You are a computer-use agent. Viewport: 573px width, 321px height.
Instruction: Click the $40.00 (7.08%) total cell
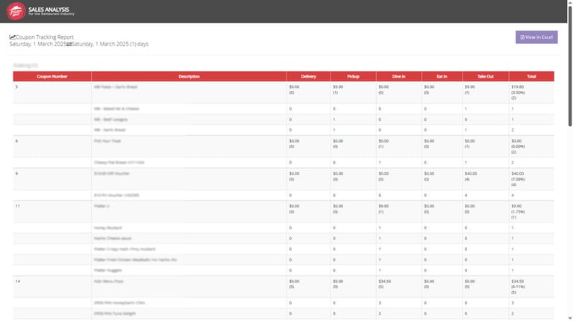pos(531,179)
